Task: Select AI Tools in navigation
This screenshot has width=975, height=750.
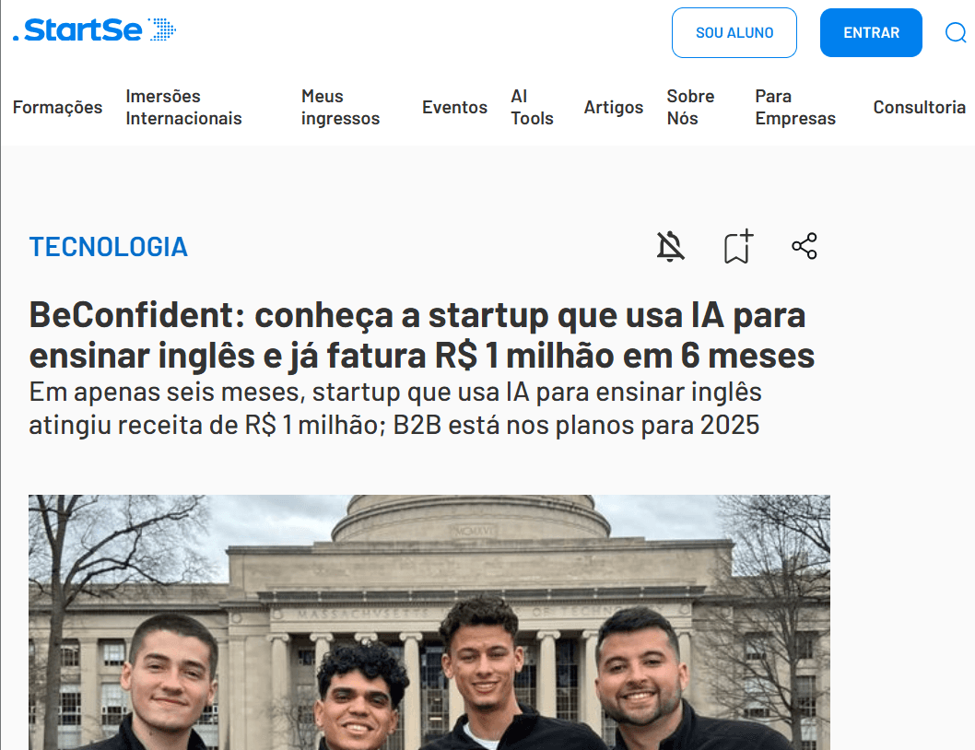Action: 532,108
